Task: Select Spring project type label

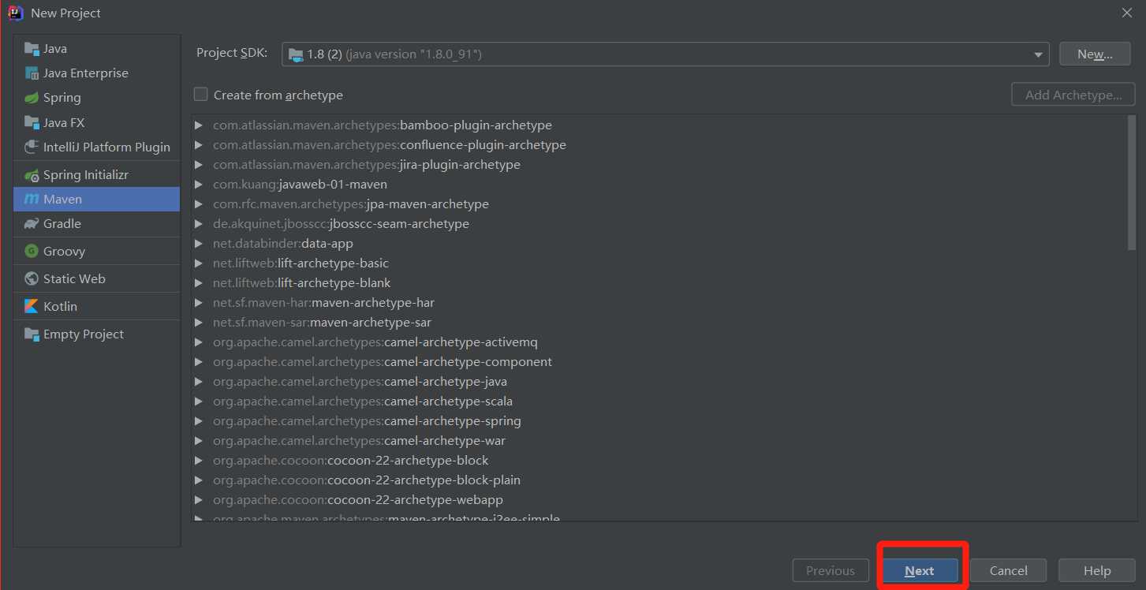Action: pos(62,98)
